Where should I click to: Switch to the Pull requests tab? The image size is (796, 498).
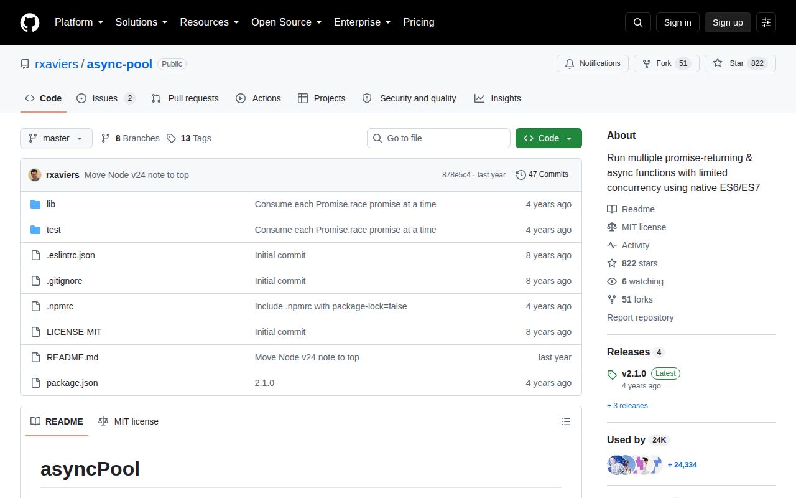pos(185,98)
